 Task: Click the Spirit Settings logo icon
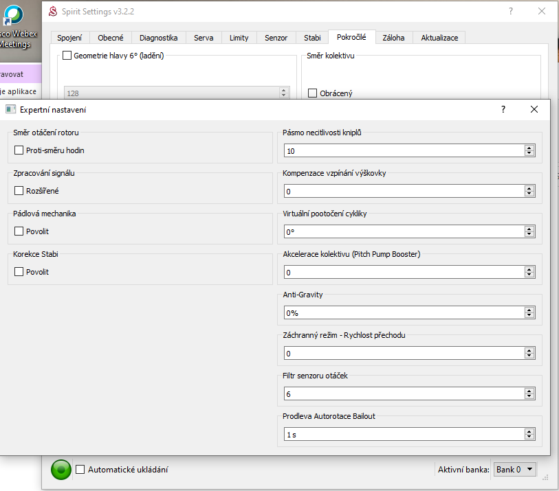tap(52, 11)
